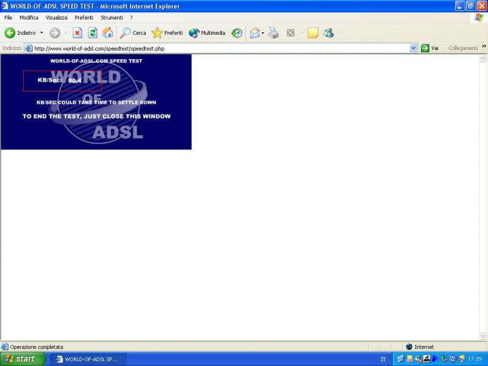The width and height of the screenshot is (488, 366).
Task: Click the 'KB/Sec:' label
Action: tap(50, 80)
